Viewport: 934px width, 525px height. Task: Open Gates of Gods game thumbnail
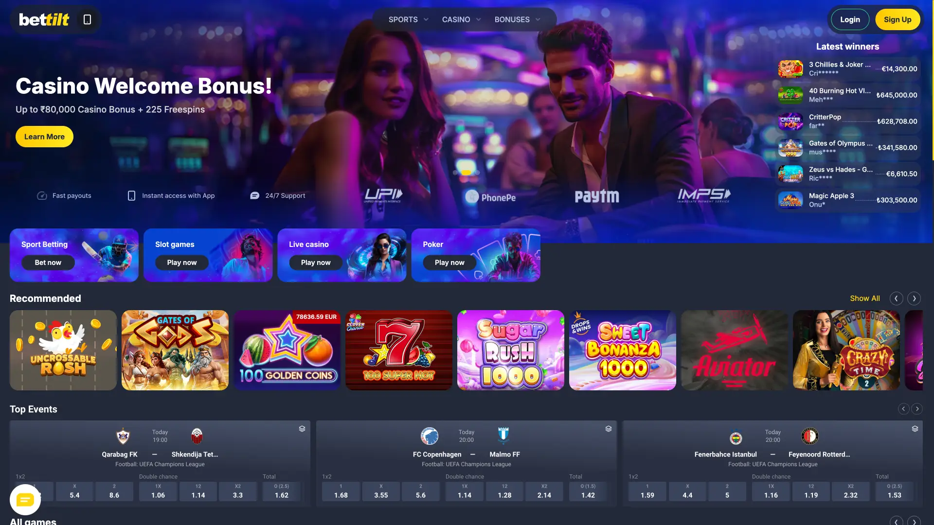tap(175, 350)
